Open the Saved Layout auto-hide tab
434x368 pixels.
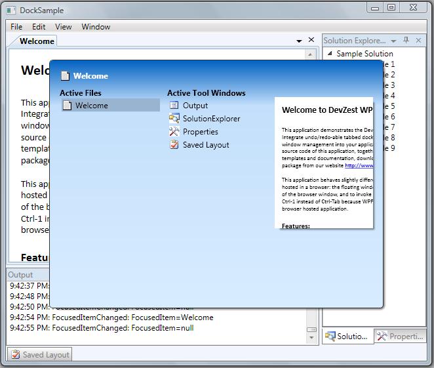tap(40, 354)
